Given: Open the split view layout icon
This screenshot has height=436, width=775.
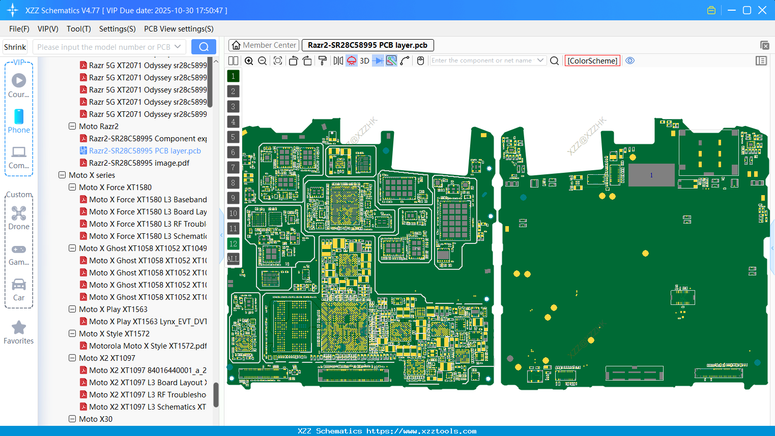Looking at the screenshot, I should 233,60.
